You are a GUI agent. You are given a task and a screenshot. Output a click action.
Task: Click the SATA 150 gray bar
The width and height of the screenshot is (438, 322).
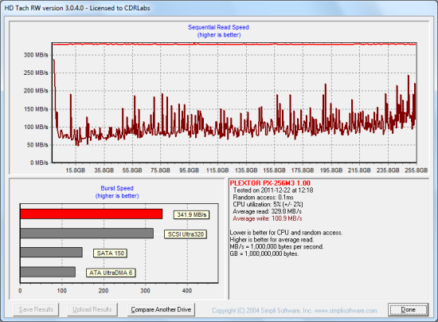click(52, 252)
